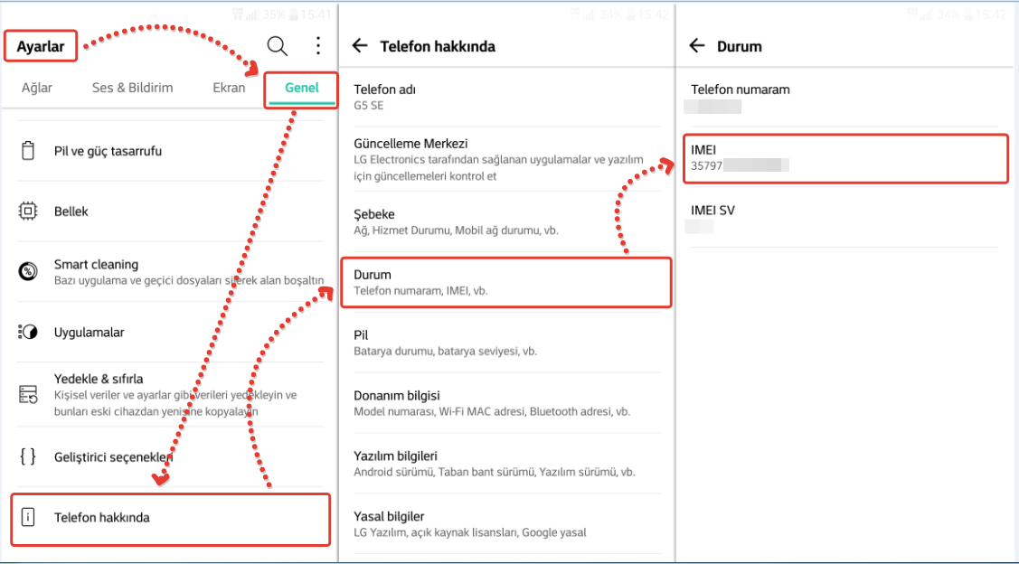Tap the search magnifier icon
This screenshot has width=1019, height=564.
tap(278, 46)
